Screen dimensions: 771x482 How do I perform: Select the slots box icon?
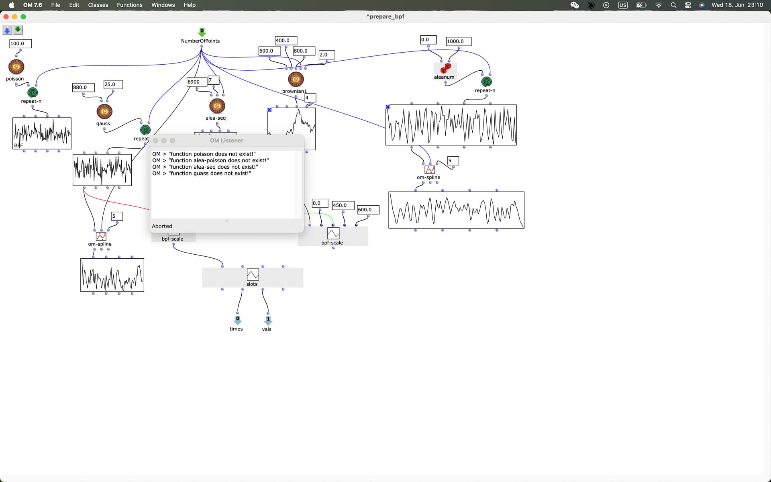253,275
